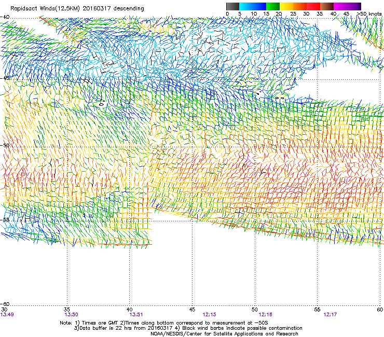Click the -45 latitude label
This screenshot has width=384, height=337.
point(5,78)
